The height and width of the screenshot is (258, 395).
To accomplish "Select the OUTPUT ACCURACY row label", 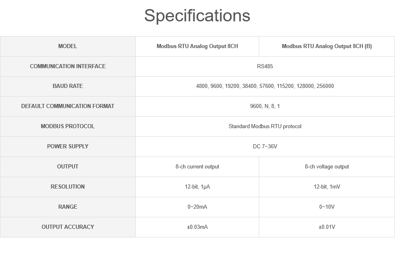I will pos(67,227).
